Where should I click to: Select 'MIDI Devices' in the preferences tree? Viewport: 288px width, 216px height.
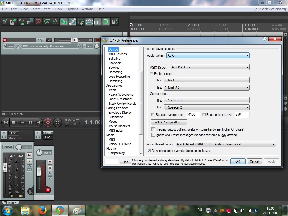(118, 54)
